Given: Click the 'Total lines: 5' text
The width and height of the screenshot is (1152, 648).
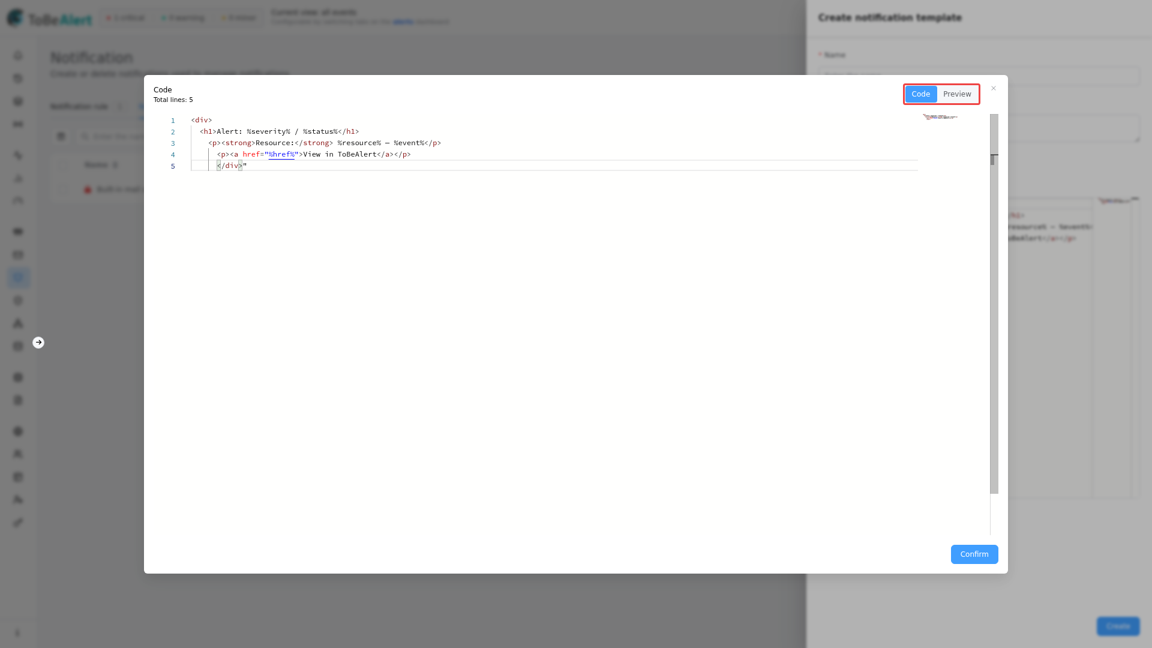Looking at the screenshot, I should pos(173,100).
